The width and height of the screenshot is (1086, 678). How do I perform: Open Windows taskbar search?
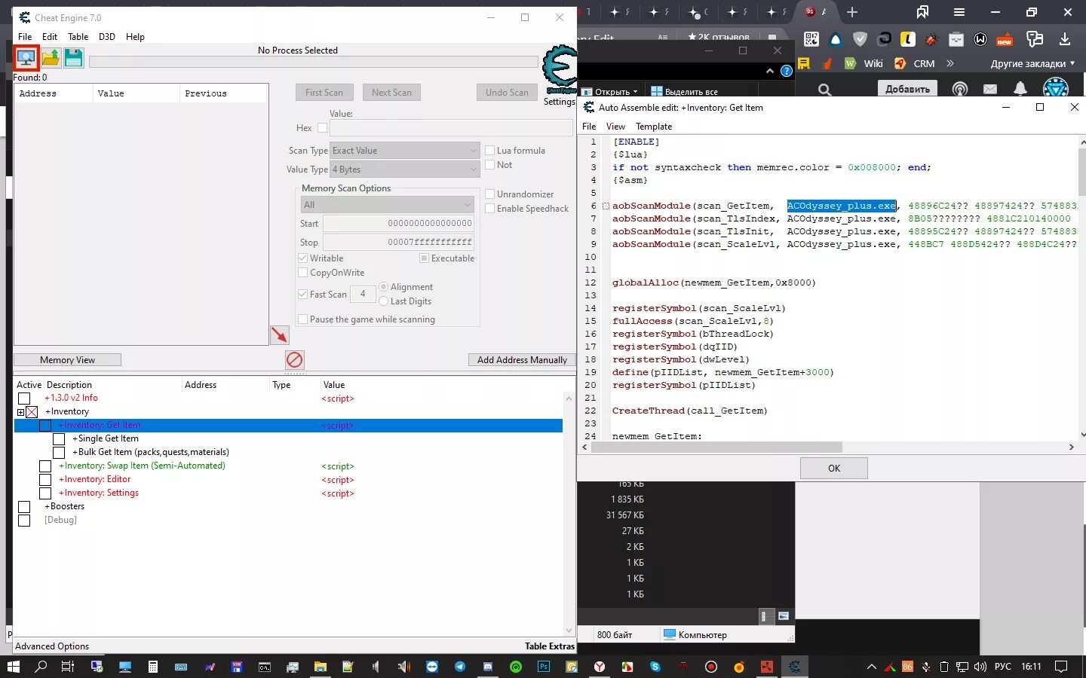[41, 667]
